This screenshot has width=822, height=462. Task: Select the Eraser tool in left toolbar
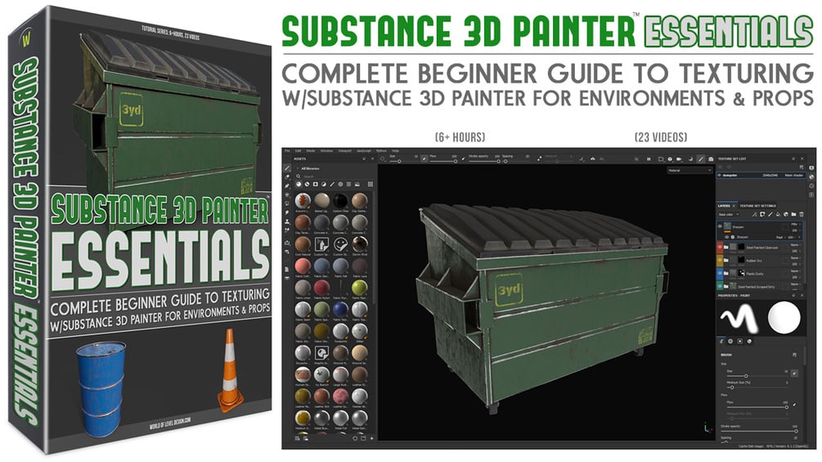[x=287, y=177]
